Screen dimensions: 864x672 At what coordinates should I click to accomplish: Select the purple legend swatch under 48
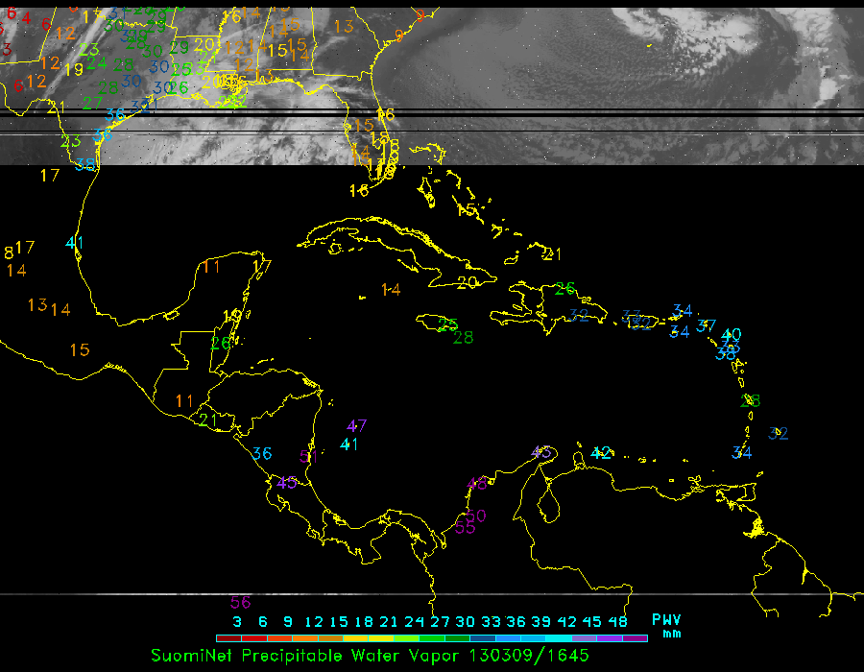click(635, 637)
